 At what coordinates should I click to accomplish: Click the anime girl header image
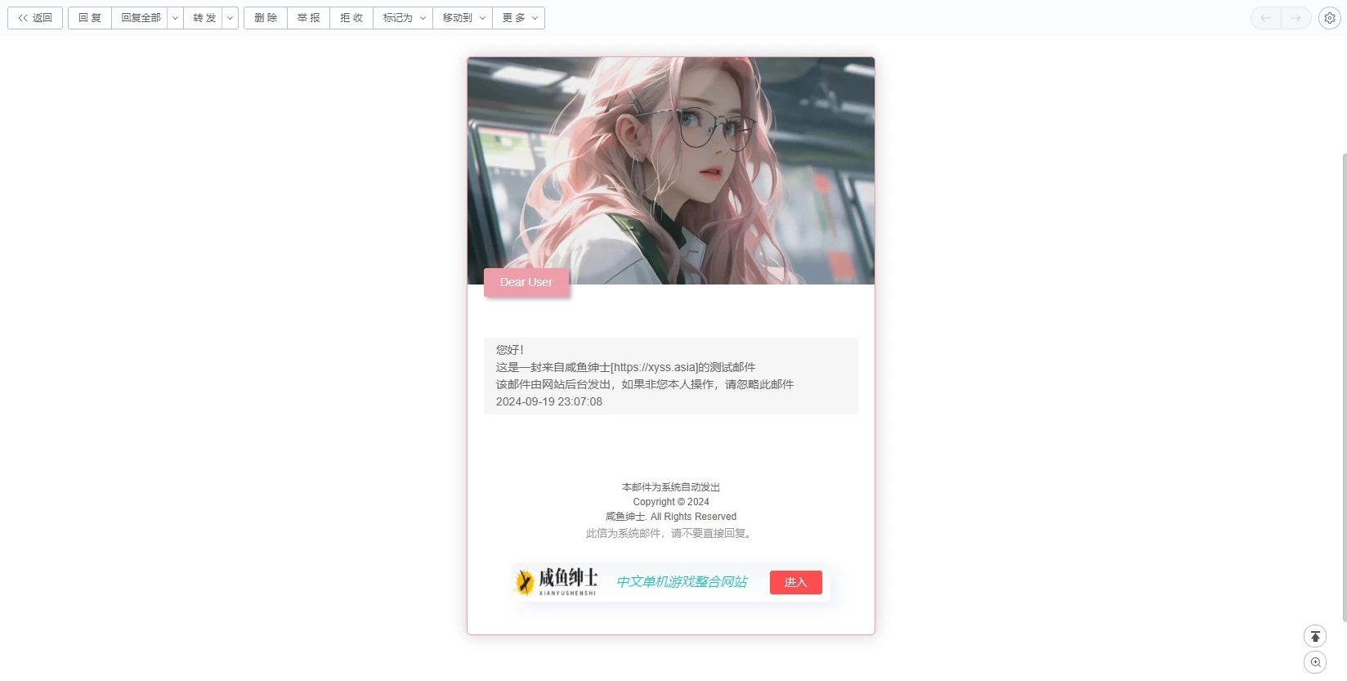(671, 171)
